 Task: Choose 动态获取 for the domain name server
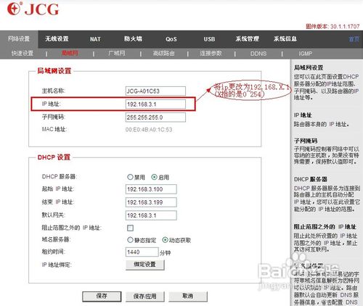pos(165,240)
